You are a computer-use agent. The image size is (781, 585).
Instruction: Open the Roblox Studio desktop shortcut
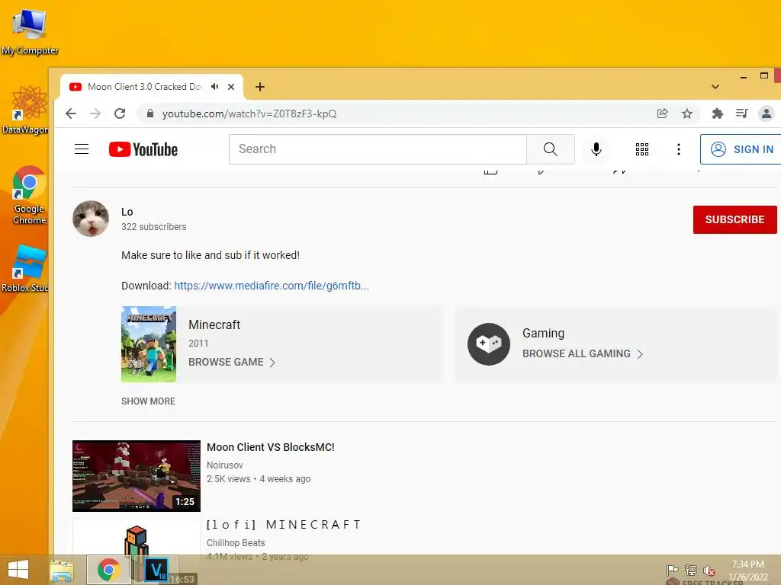[26, 269]
